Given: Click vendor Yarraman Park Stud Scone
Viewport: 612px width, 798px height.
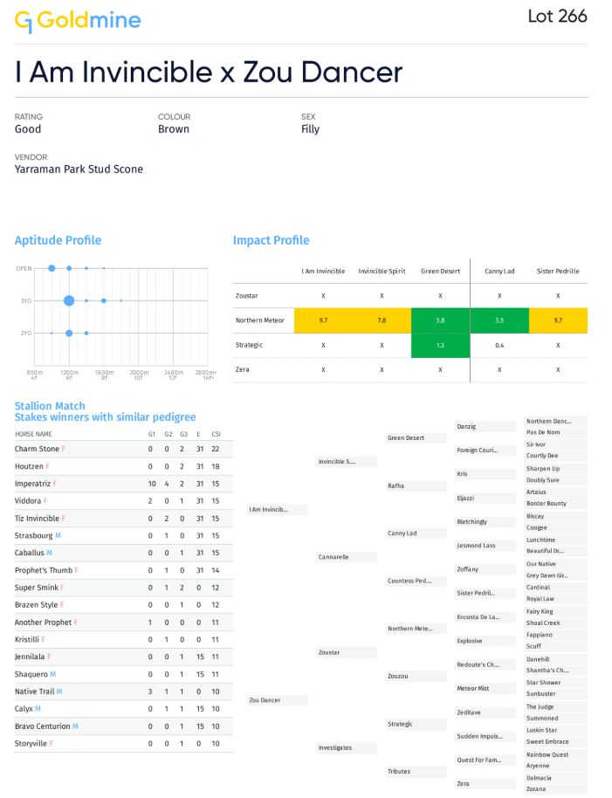Looking at the screenshot, I should [79, 169].
